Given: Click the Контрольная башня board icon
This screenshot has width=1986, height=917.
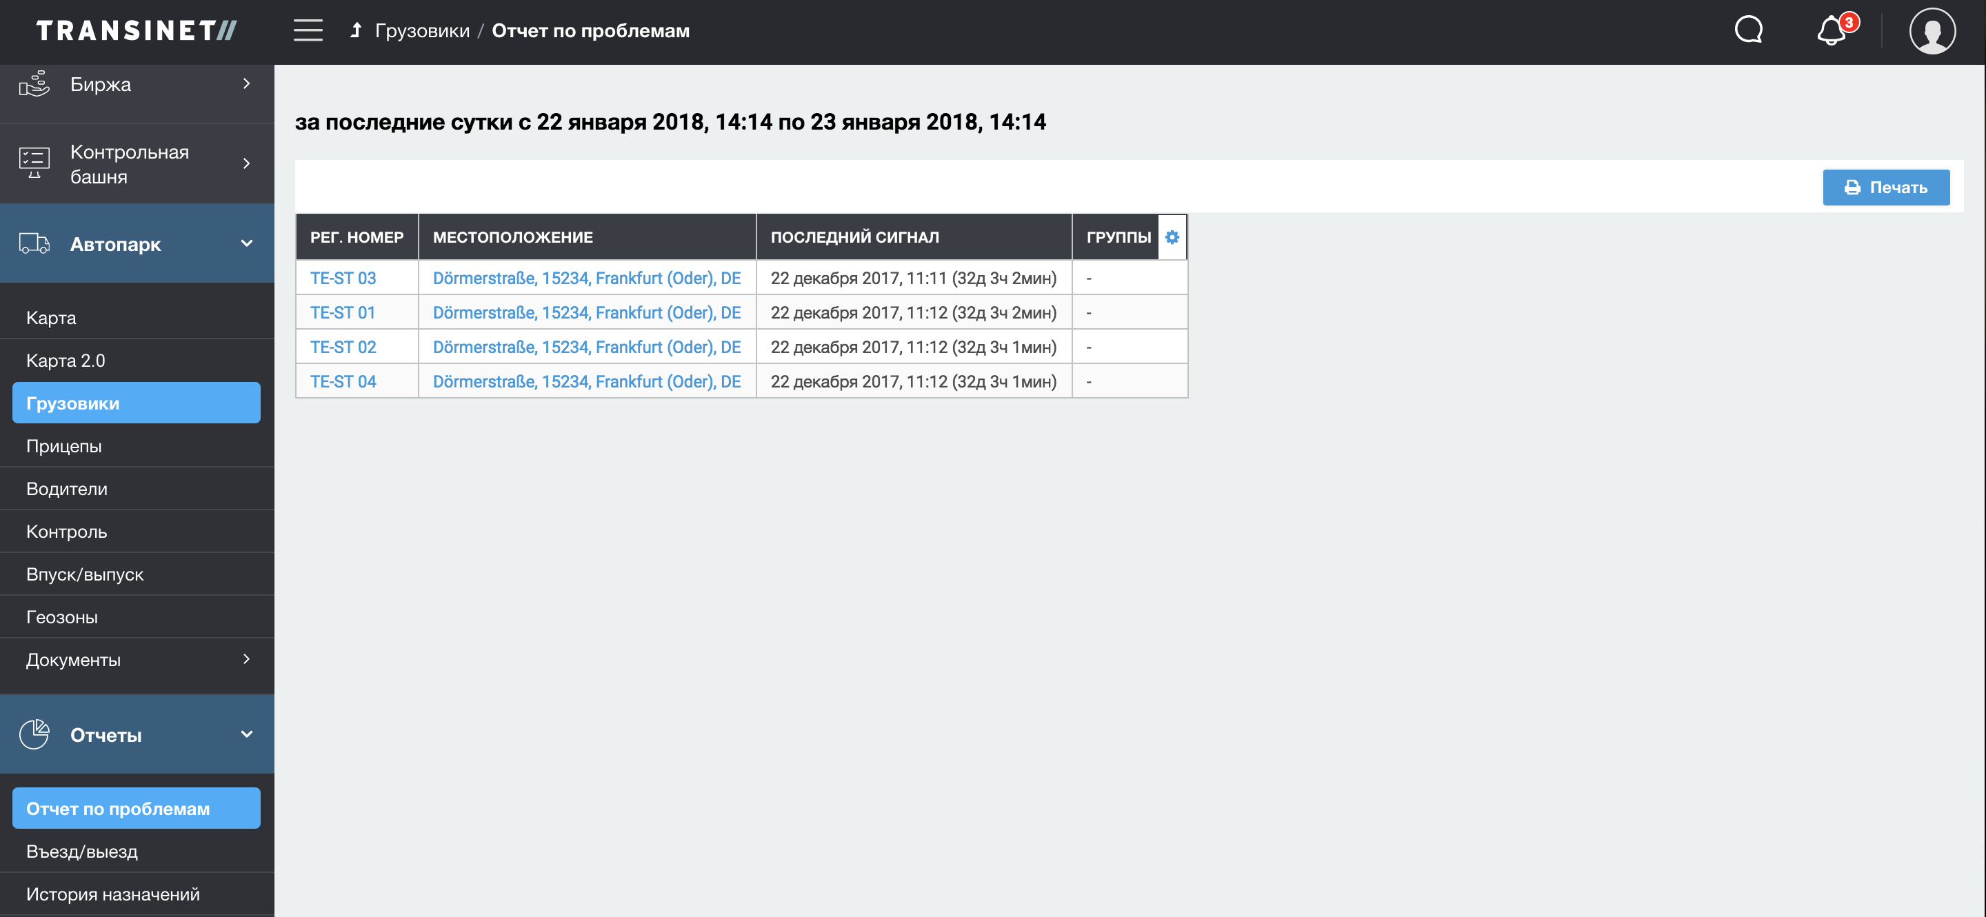Looking at the screenshot, I should 34,163.
